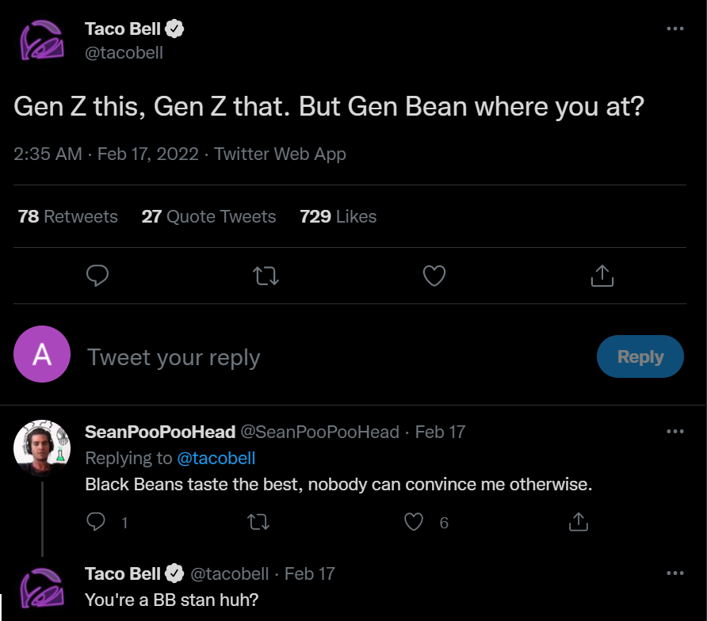View the 27 Quote Tweets
This screenshot has height=621, width=707.
[208, 216]
